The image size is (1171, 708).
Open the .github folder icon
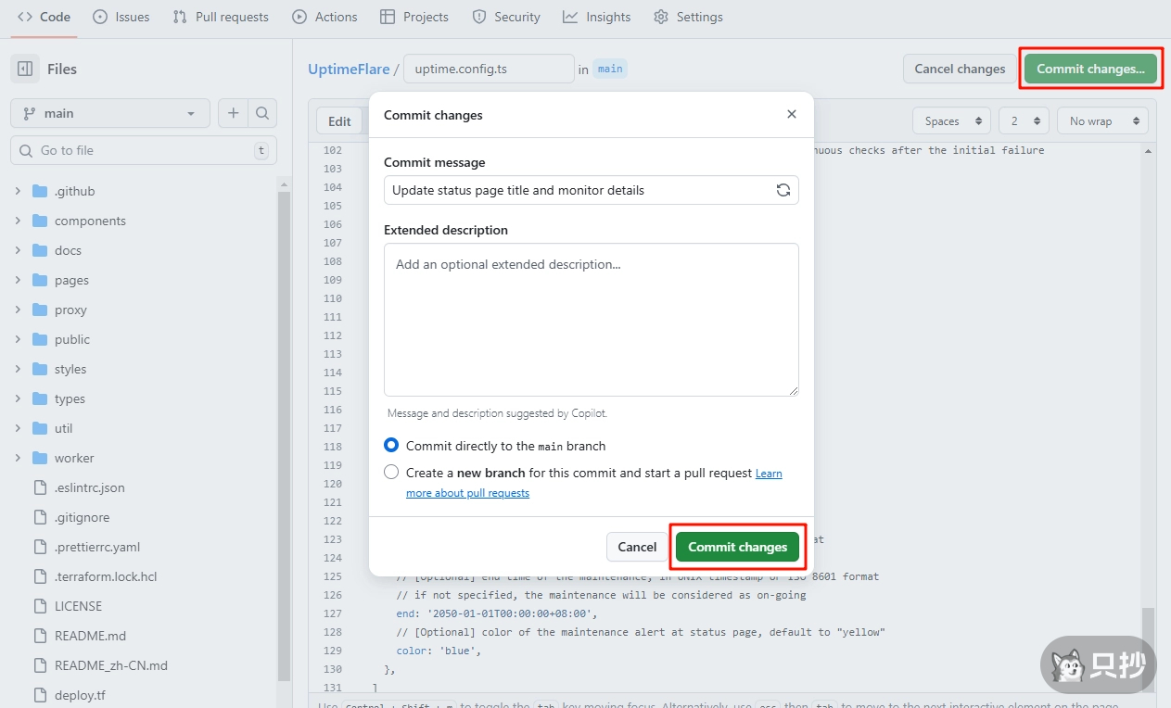pos(40,191)
